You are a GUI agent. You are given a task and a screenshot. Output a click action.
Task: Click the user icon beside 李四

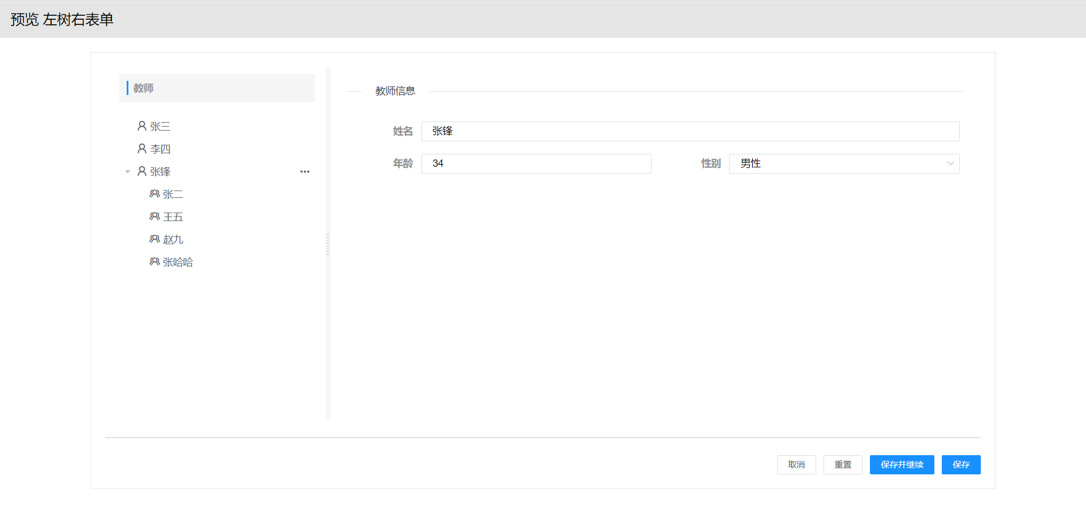pos(142,148)
